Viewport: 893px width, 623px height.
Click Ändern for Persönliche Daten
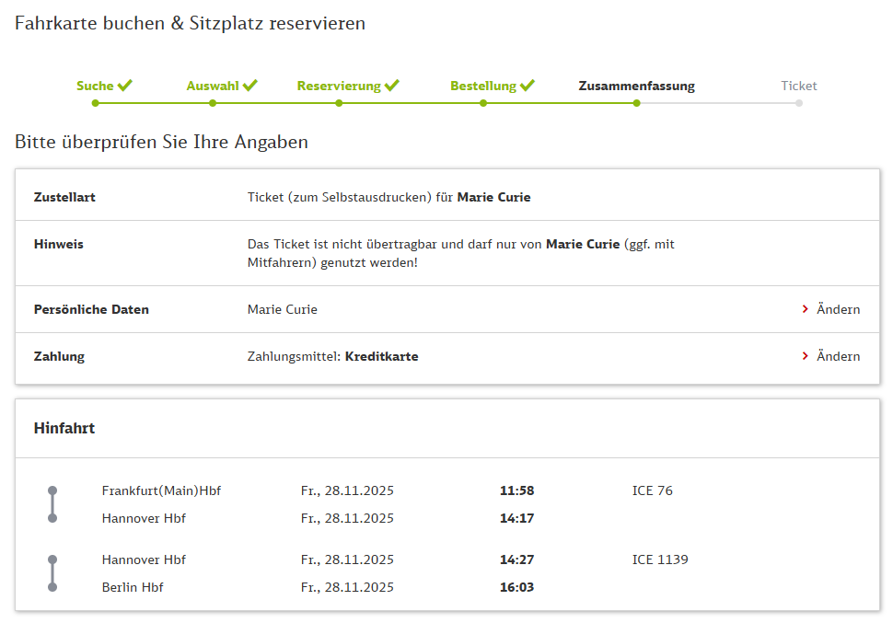(x=838, y=309)
